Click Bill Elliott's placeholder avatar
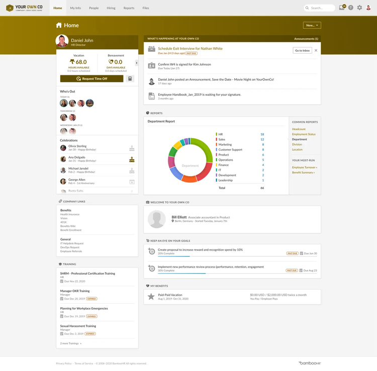This screenshot has height=371, width=377. [x=156, y=219]
